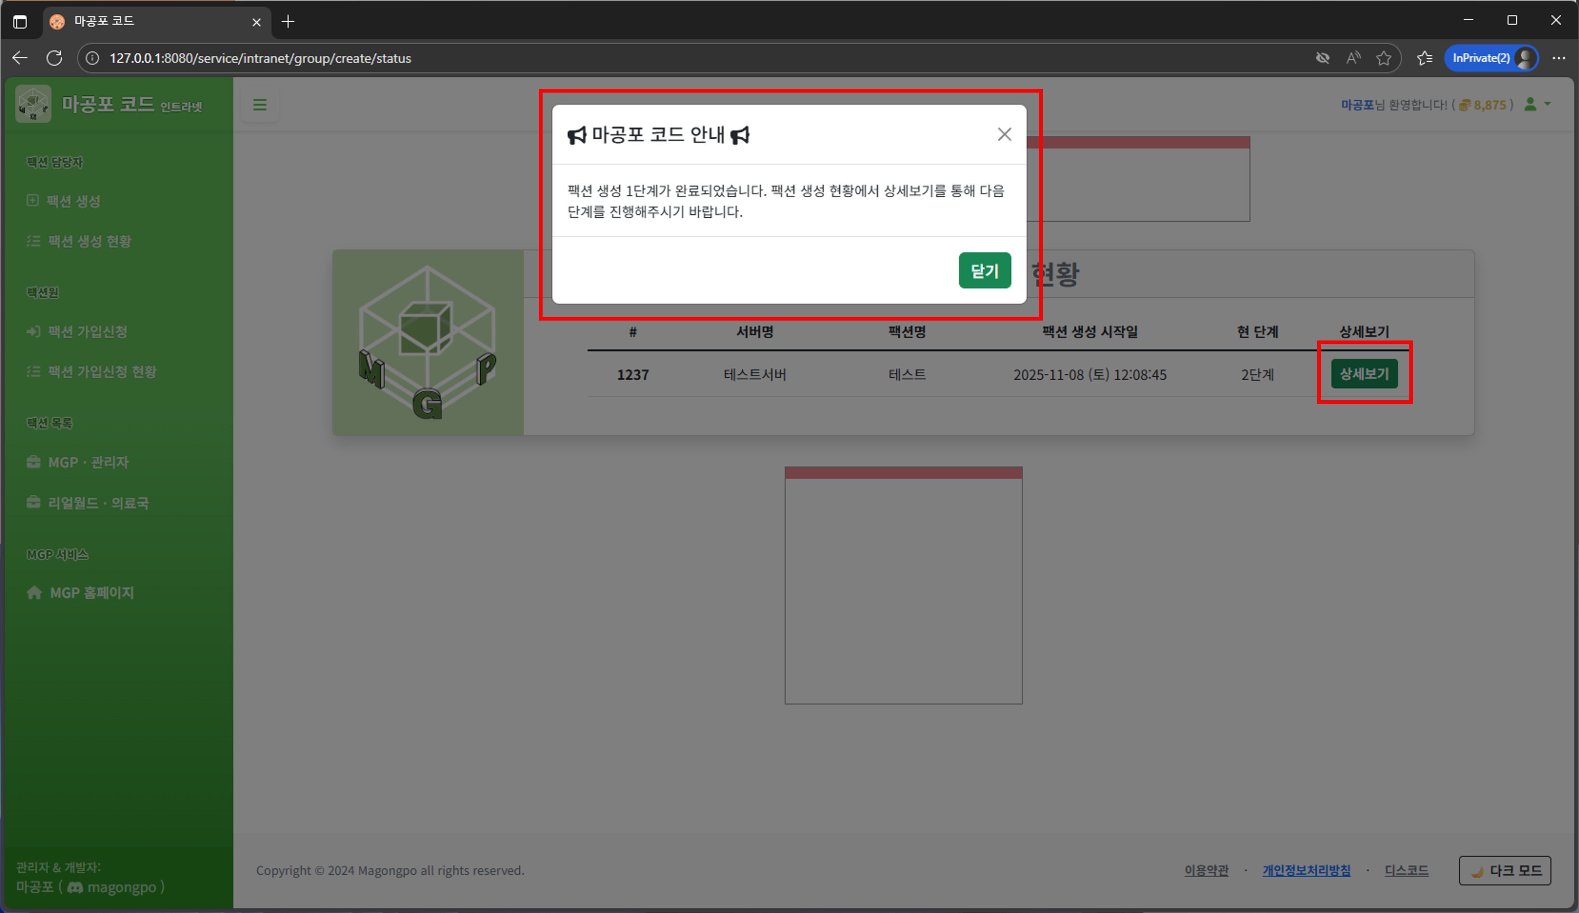Add page to favorites star icon
This screenshot has width=1579, height=913.
pos(1383,58)
